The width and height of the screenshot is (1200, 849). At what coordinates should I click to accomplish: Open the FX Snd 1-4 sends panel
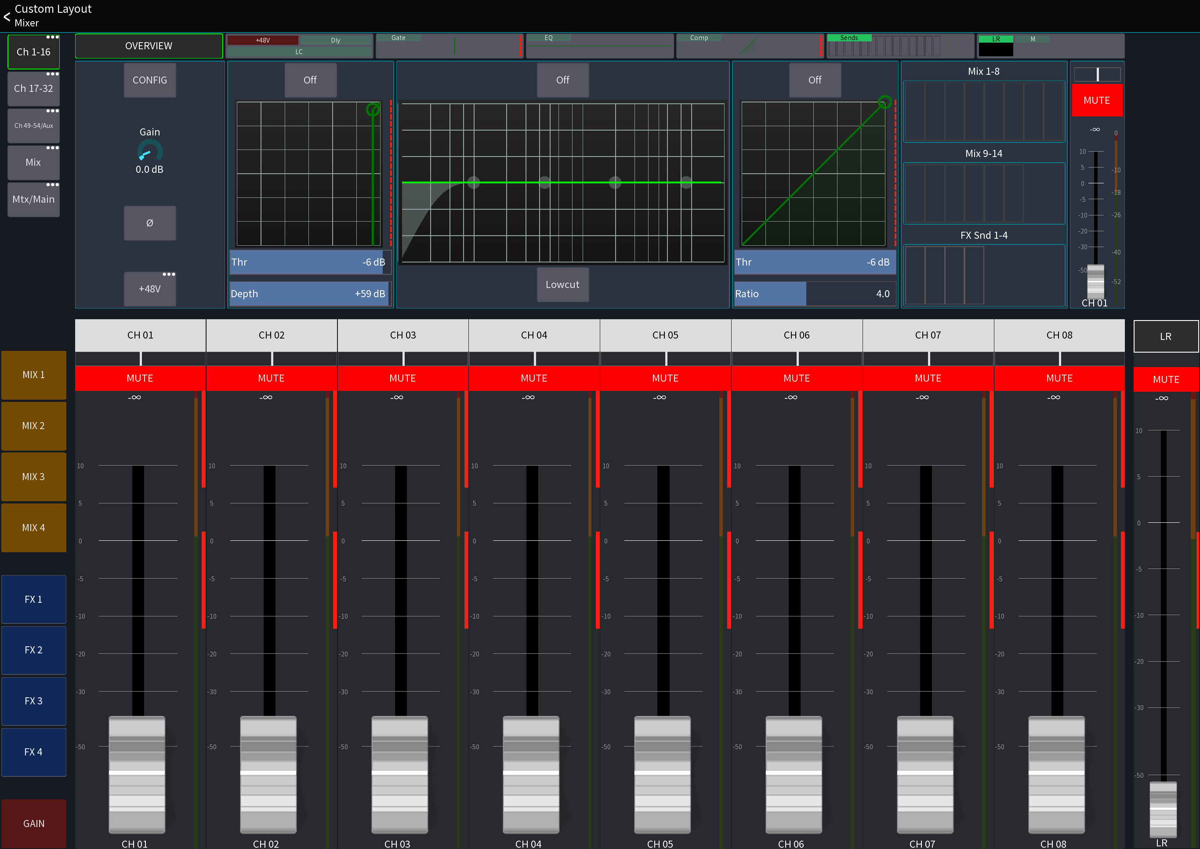coord(984,275)
